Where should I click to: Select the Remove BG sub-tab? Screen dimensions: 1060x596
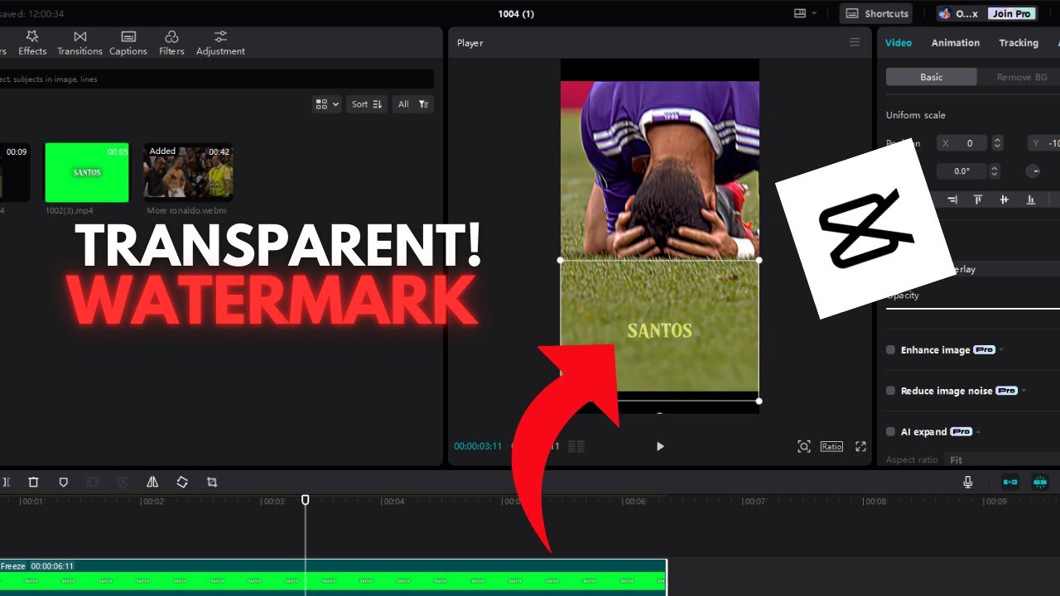point(1022,77)
